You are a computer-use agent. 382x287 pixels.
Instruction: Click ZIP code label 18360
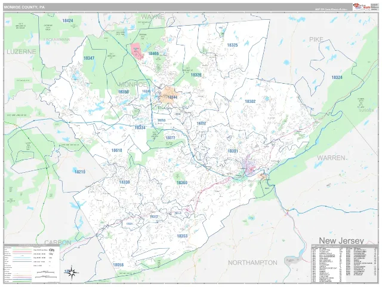pyautogui.click(x=182, y=182)
